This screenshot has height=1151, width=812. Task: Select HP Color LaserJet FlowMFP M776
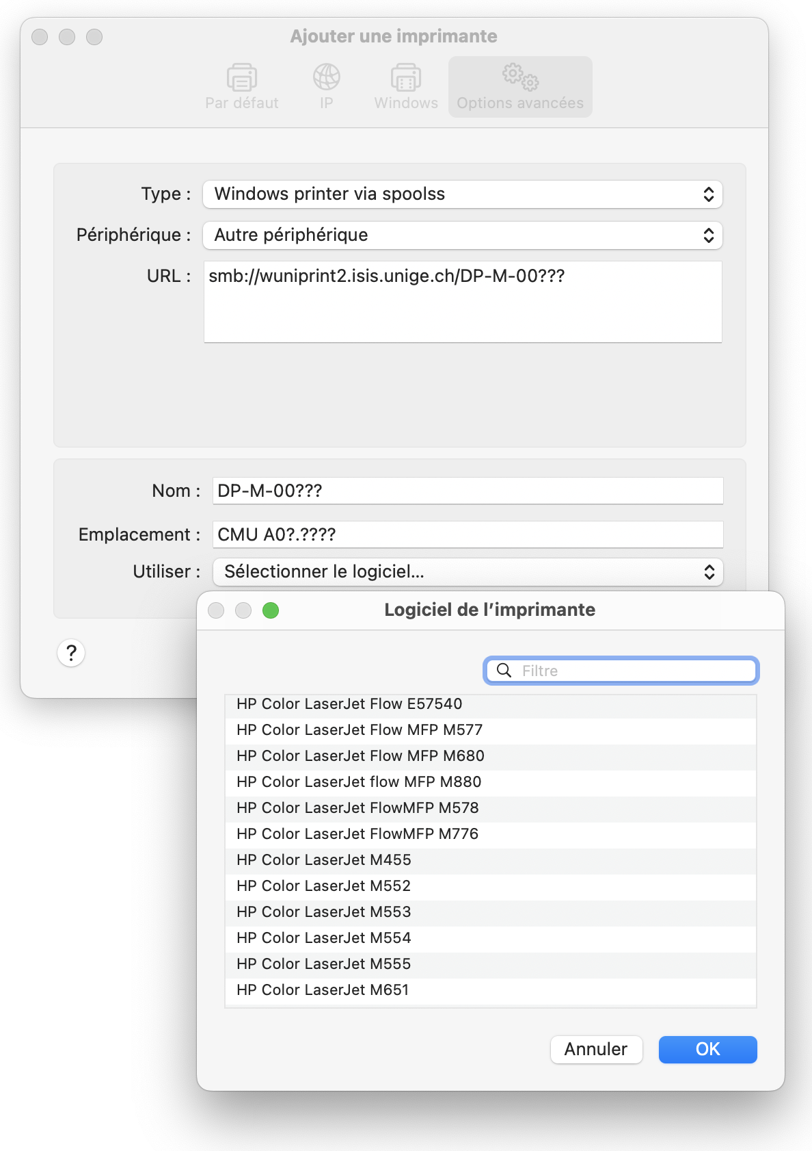click(490, 835)
